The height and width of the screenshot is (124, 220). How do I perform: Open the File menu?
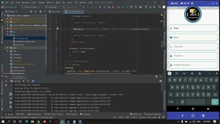click(7, 2)
